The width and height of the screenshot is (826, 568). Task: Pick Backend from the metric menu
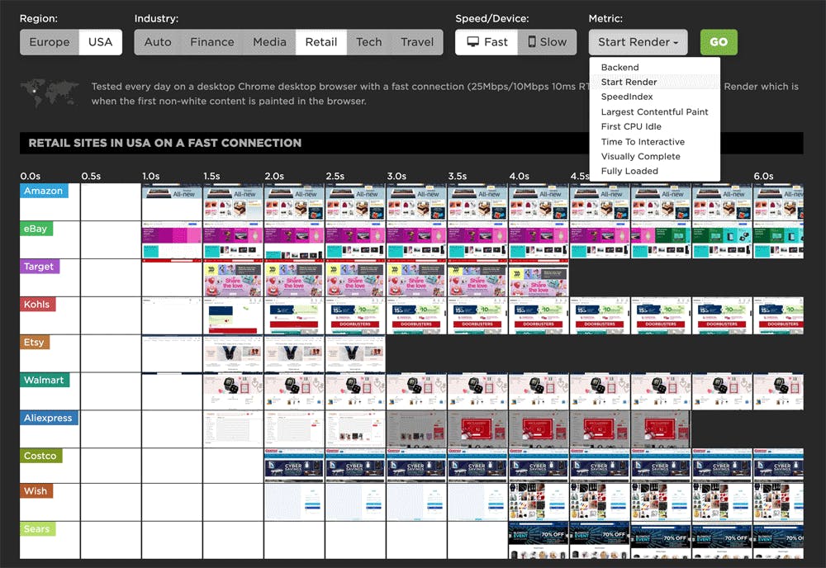click(x=619, y=67)
